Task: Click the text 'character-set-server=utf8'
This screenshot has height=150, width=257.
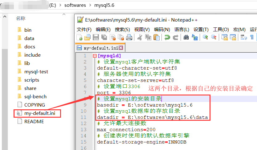Action: 135,80
